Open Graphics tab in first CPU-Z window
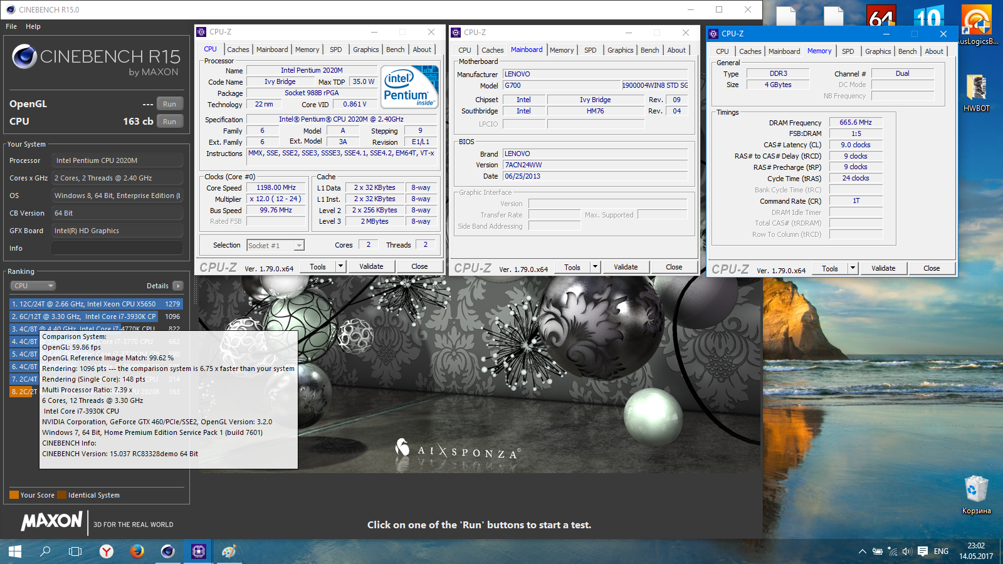The width and height of the screenshot is (1003, 564). coord(365,50)
